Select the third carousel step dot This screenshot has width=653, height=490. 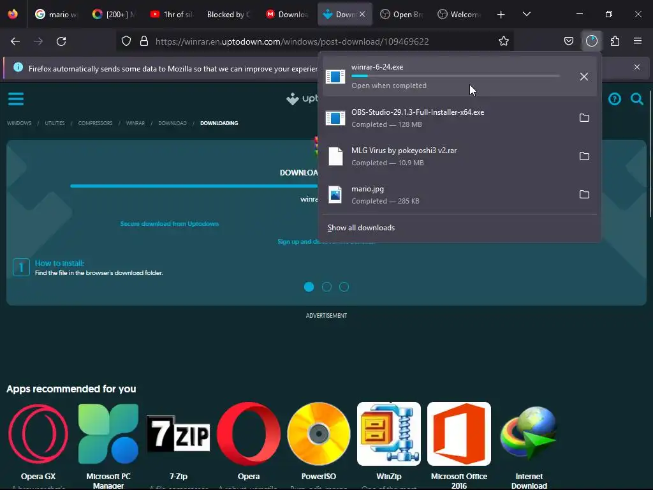(344, 287)
